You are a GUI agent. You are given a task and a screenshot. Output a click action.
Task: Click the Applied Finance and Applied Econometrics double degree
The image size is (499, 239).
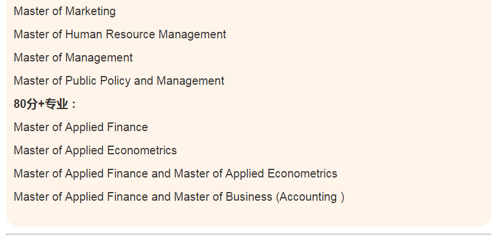[x=176, y=173]
